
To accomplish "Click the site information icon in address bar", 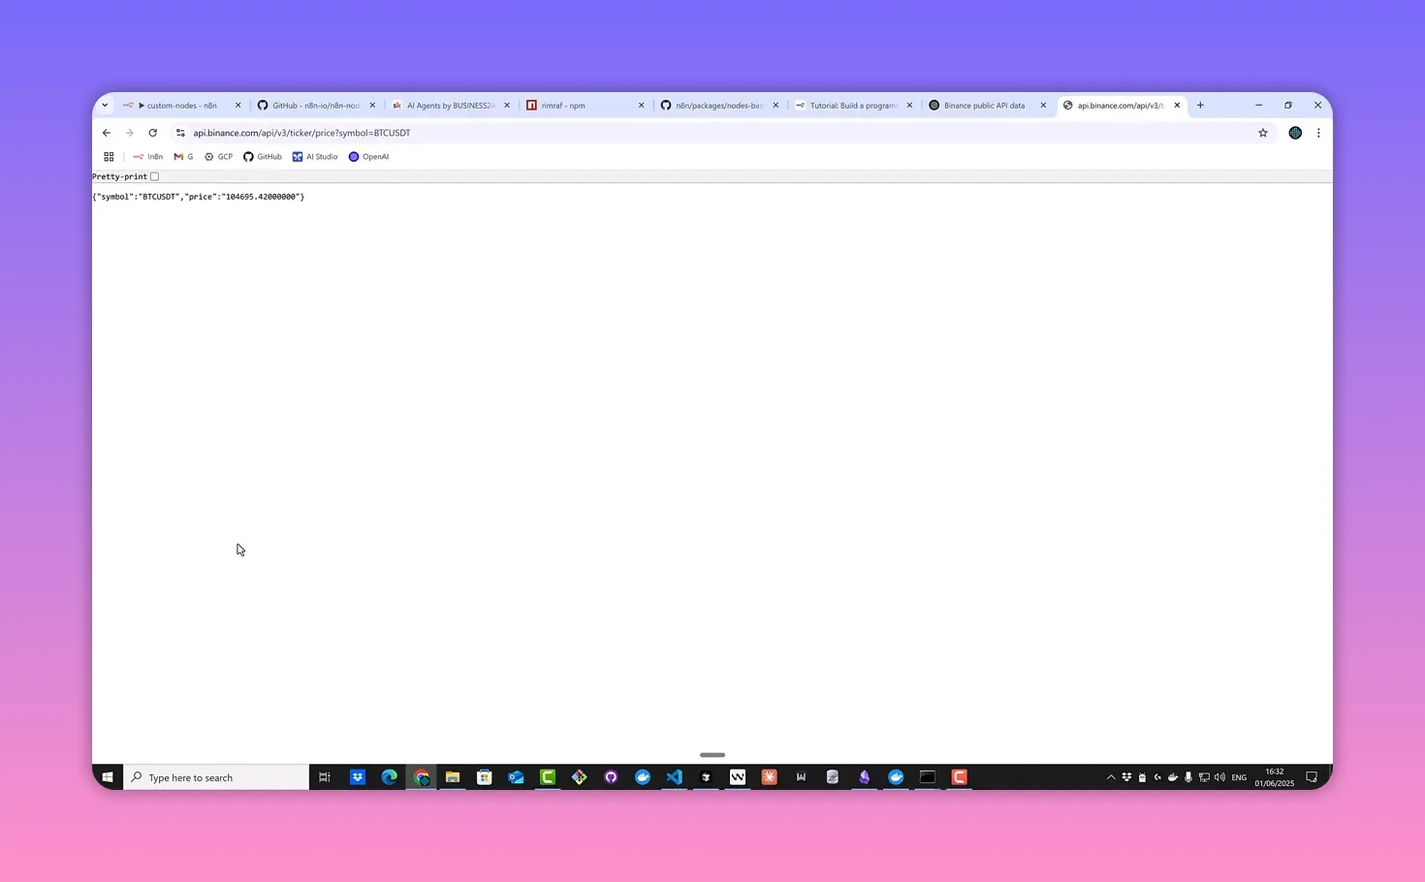I will [x=180, y=133].
